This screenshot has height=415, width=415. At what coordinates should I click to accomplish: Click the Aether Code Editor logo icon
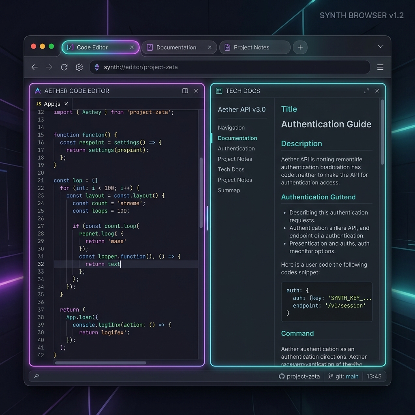(38, 91)
